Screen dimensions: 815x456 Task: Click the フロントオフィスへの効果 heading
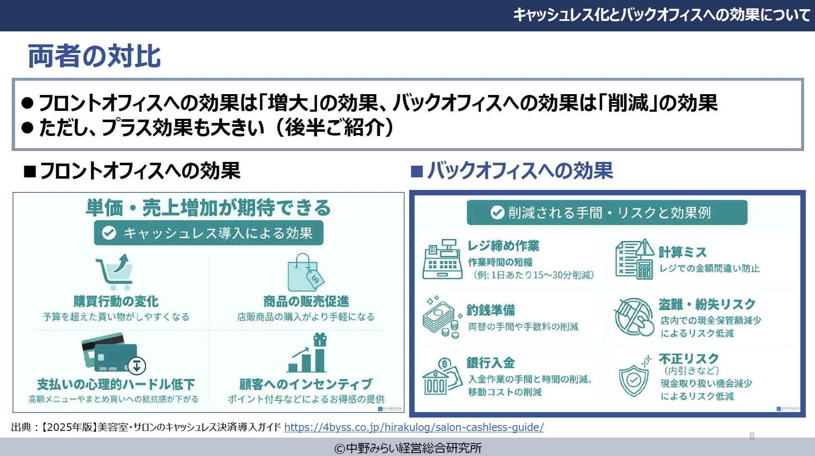point(140,171)
